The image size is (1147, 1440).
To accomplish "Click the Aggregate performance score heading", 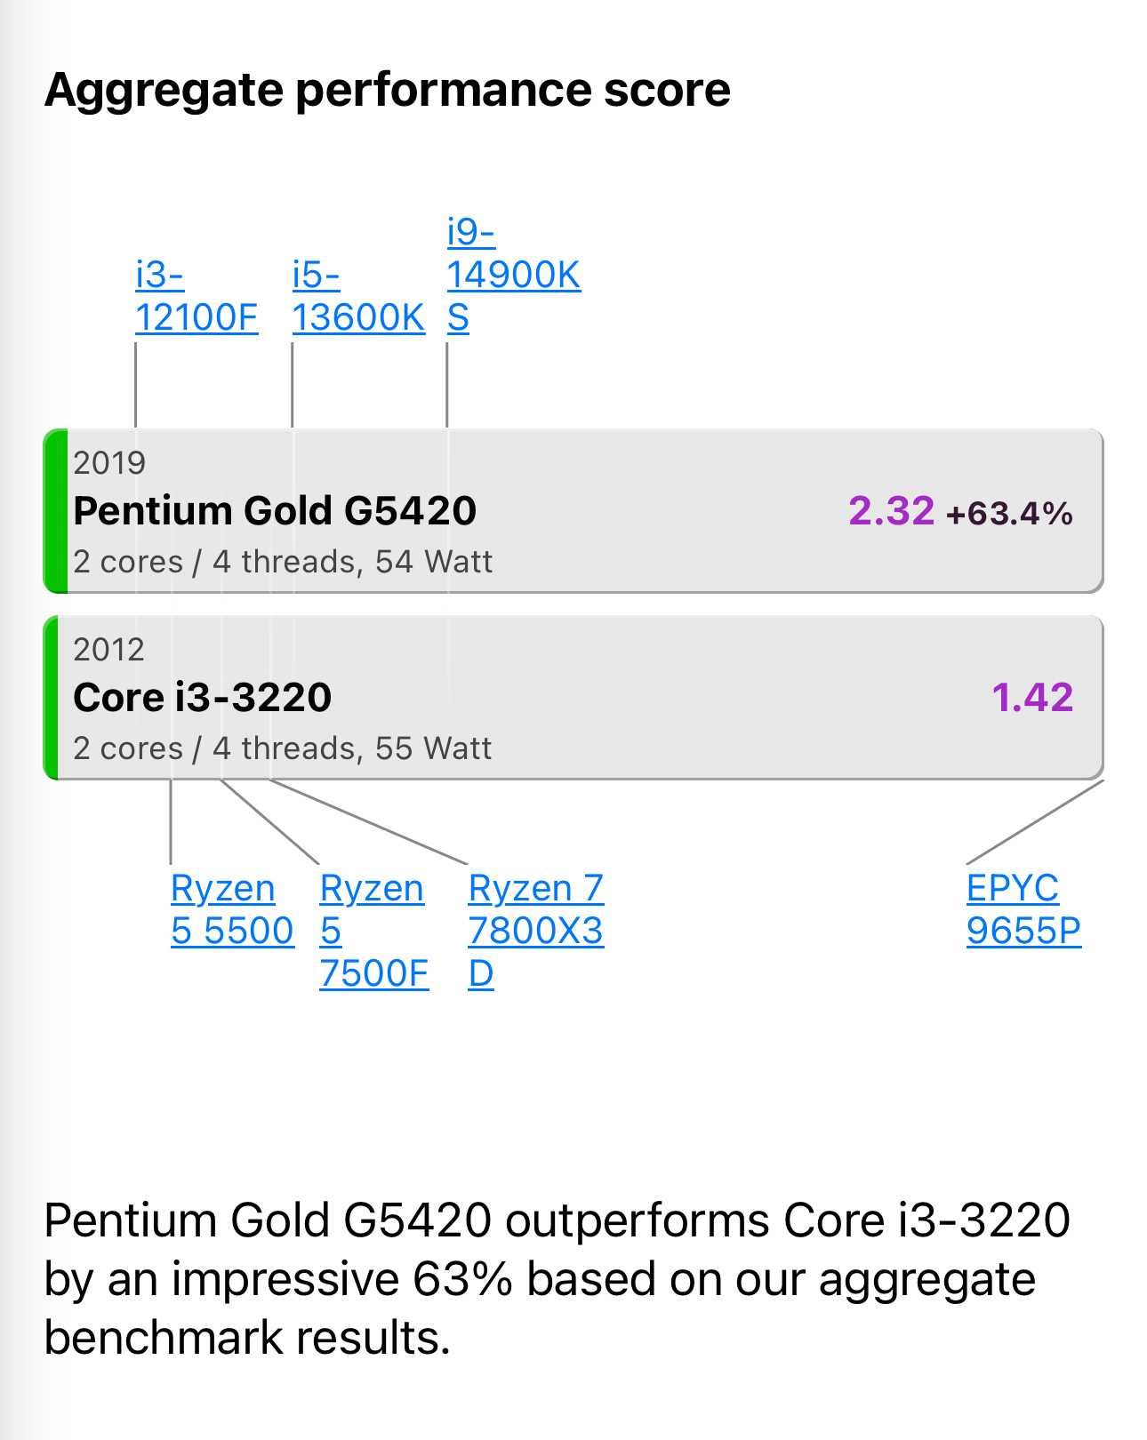I will coord(387,91).
